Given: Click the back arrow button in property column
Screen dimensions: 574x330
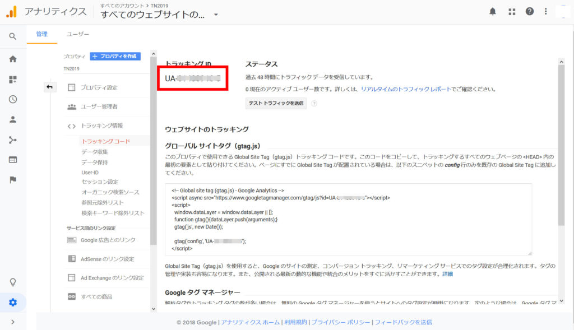Looking at the screenshot, I should tap(50, 87).
